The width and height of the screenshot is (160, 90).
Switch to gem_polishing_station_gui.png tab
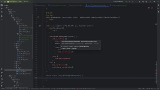click(119, 5)
